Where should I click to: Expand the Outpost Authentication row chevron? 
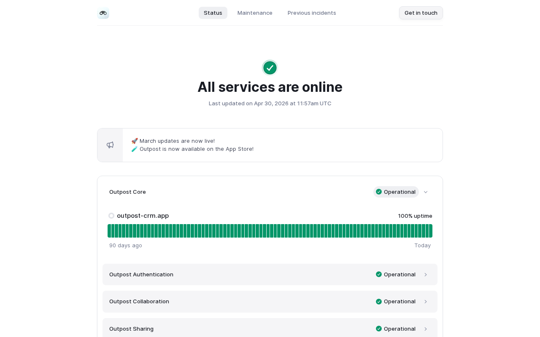tap(426, 275)
